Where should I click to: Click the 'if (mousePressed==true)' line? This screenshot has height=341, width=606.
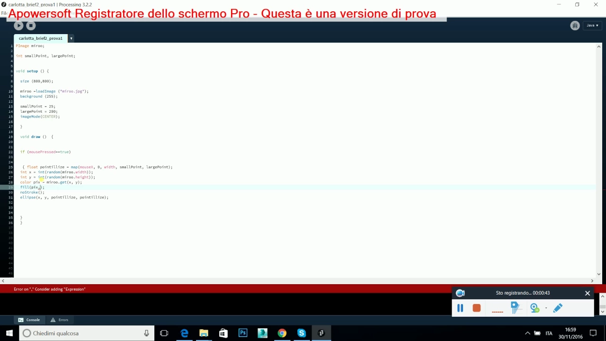(x=45, y=152)
